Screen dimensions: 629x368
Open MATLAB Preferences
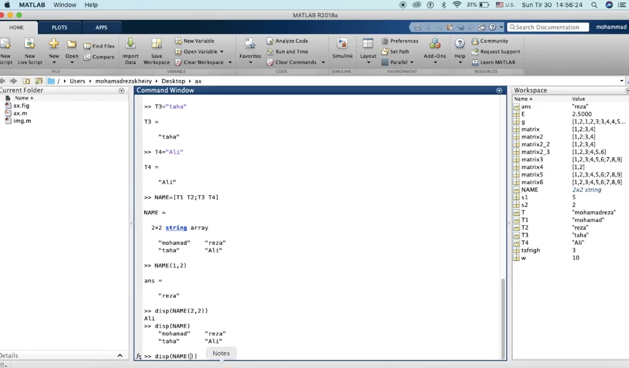click(x=400, y=41)
